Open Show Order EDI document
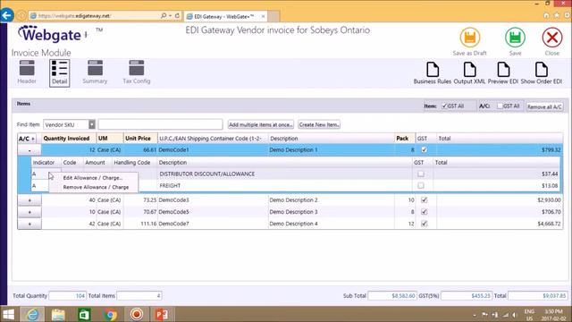This screenshot has width=572, height=322. [542, 73]
